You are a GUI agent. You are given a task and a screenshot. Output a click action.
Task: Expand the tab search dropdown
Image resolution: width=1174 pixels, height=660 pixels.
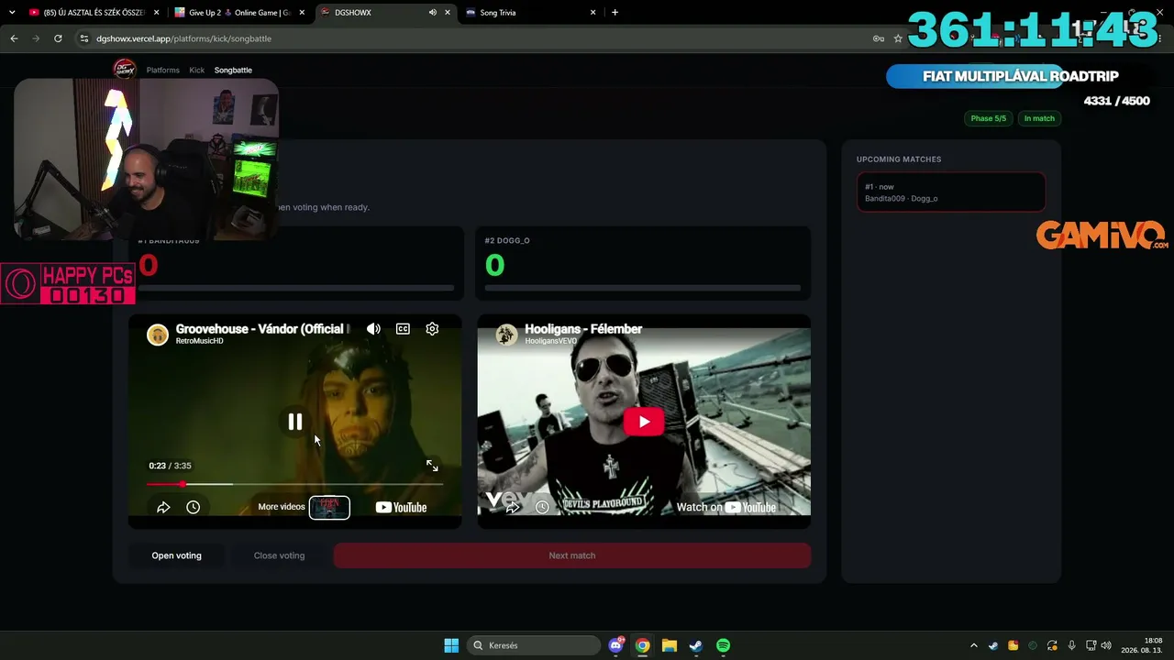(x=12, y=13)
